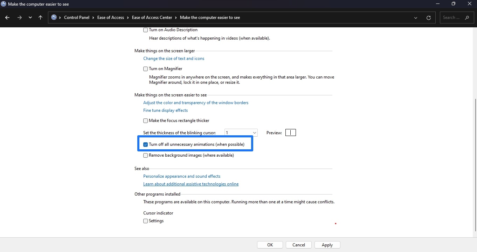
Task: Uncheck Turn off all unnecessary animations
Action: (x=145, y=144)
